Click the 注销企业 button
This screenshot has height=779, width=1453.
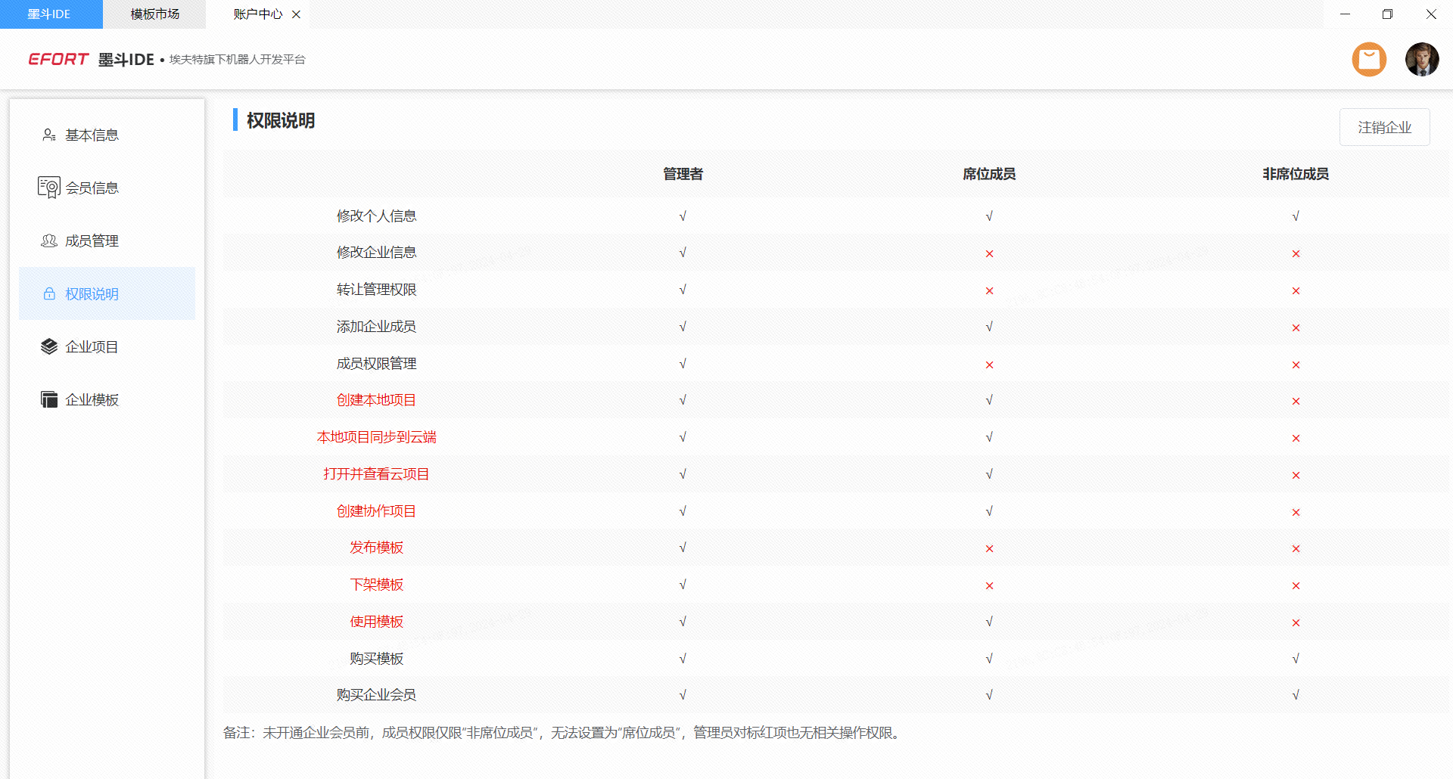coord(1384,127)
